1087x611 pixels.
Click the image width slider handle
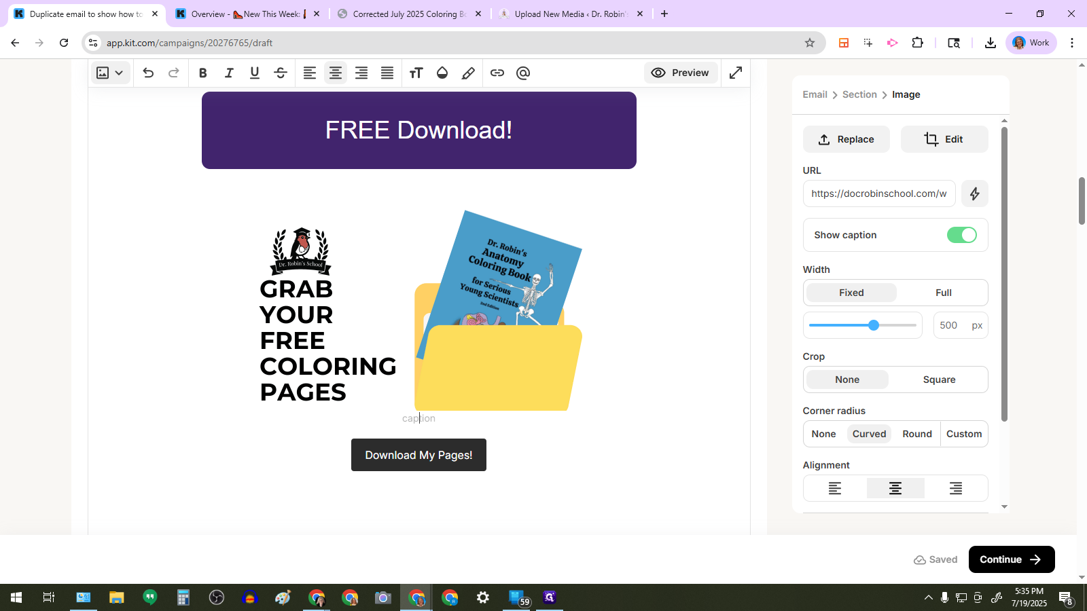(874, 325)
